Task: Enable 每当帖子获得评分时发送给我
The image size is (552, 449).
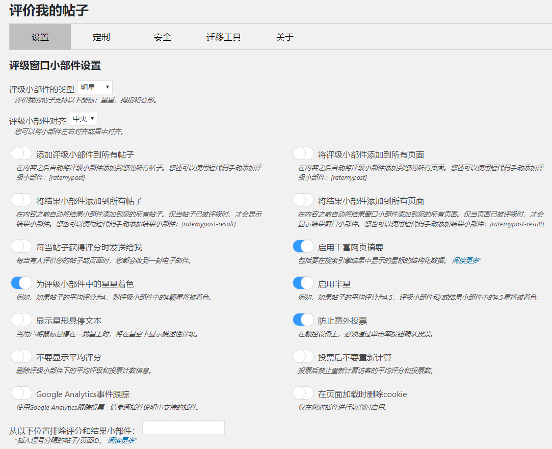Action: click(x=20, y=246)
